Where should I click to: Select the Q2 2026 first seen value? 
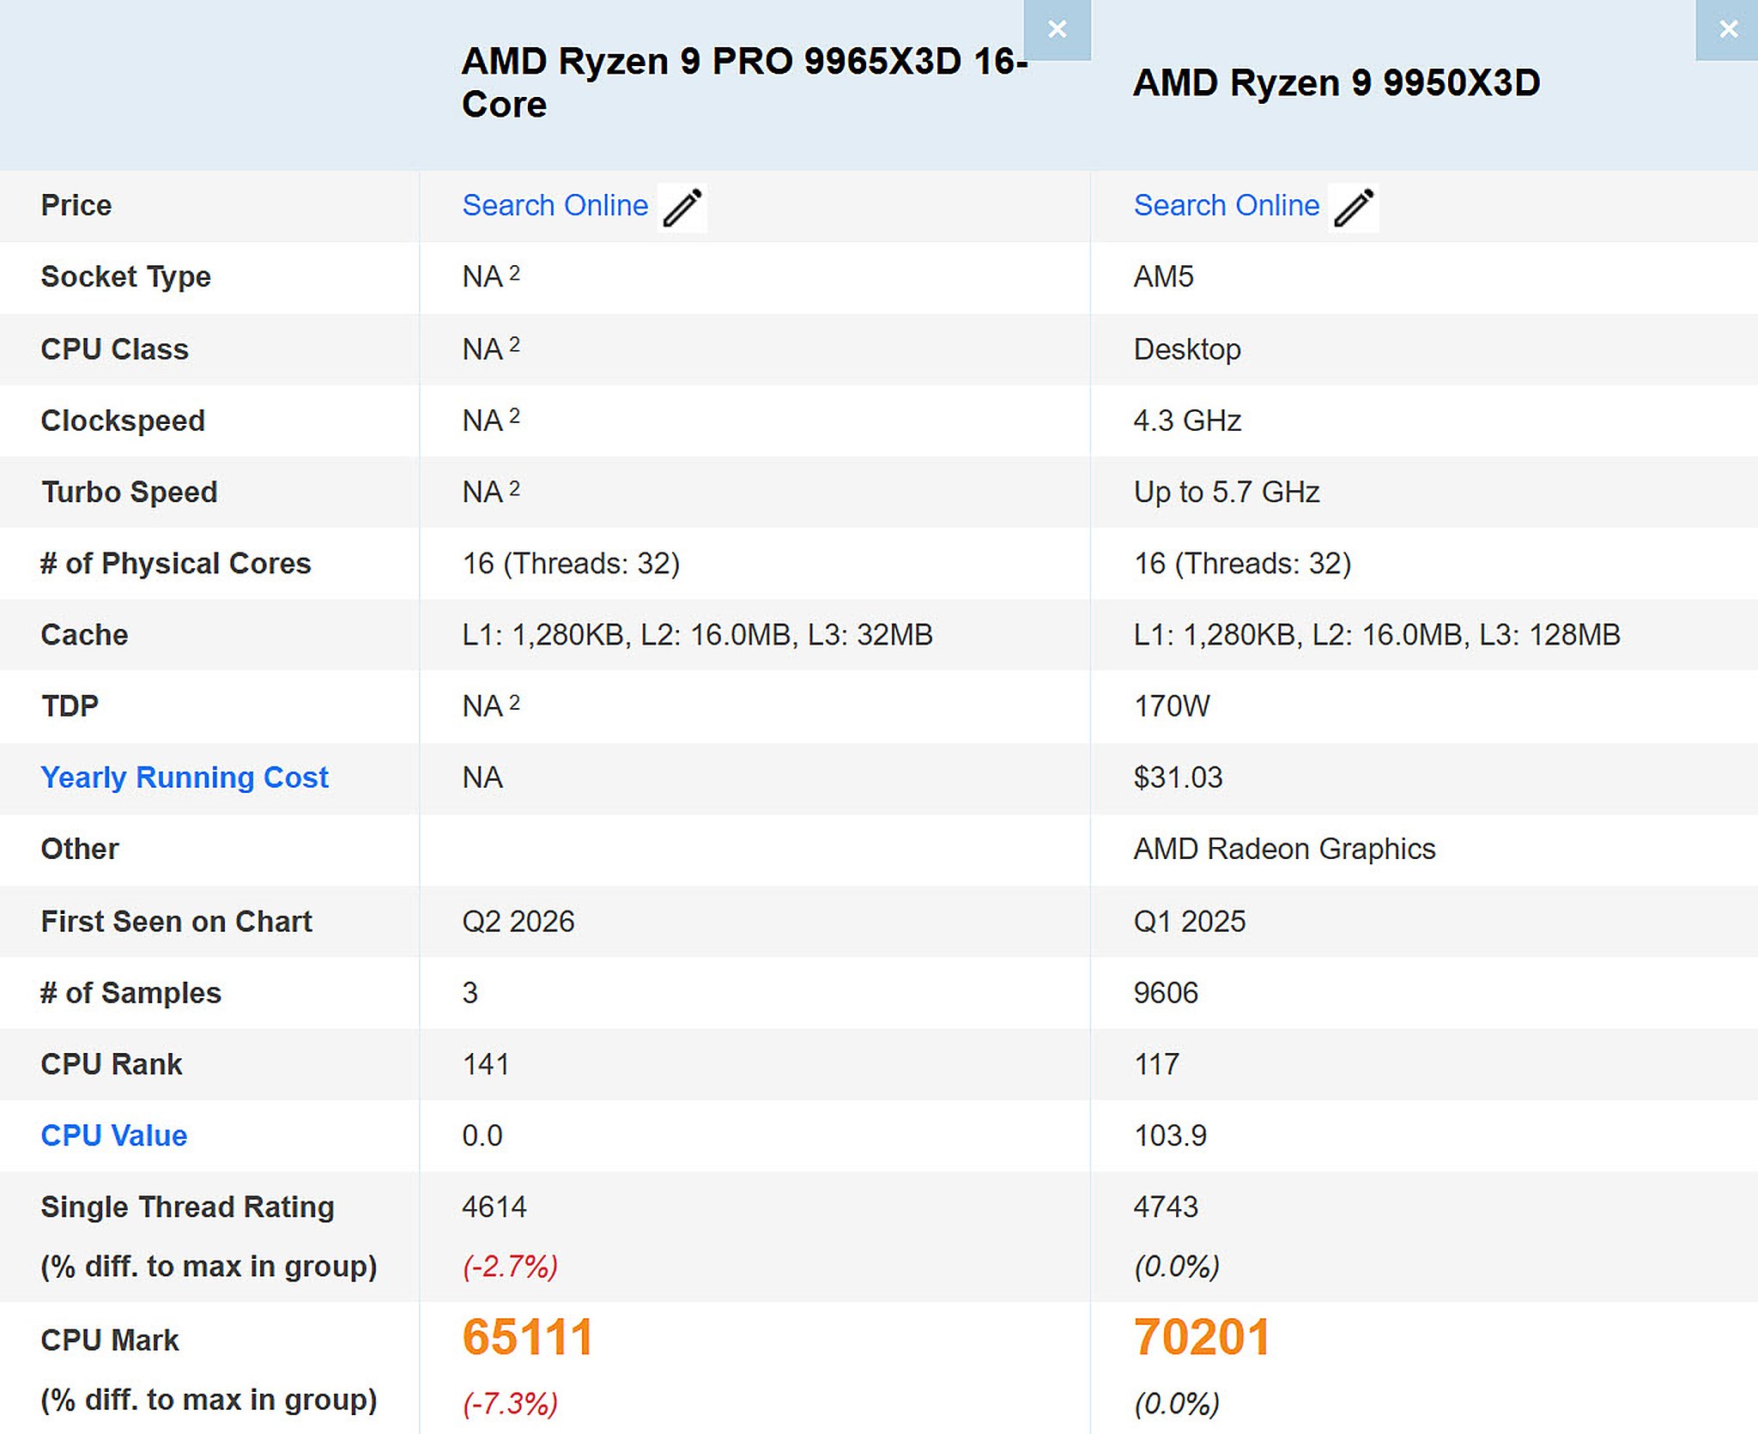pyautogui.click(x=518, y=922)
